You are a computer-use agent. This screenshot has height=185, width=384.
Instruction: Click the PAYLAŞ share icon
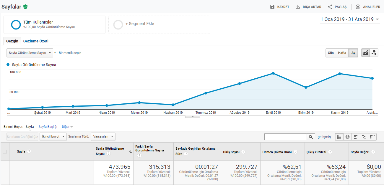[330, 7]
